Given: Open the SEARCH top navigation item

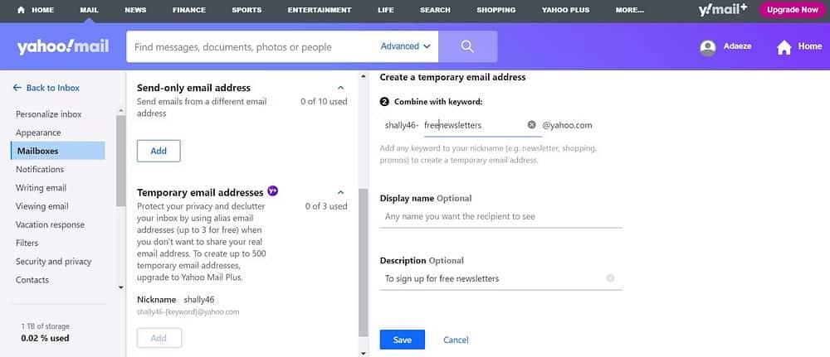Looking at the screenshot, I should [435, 10].
